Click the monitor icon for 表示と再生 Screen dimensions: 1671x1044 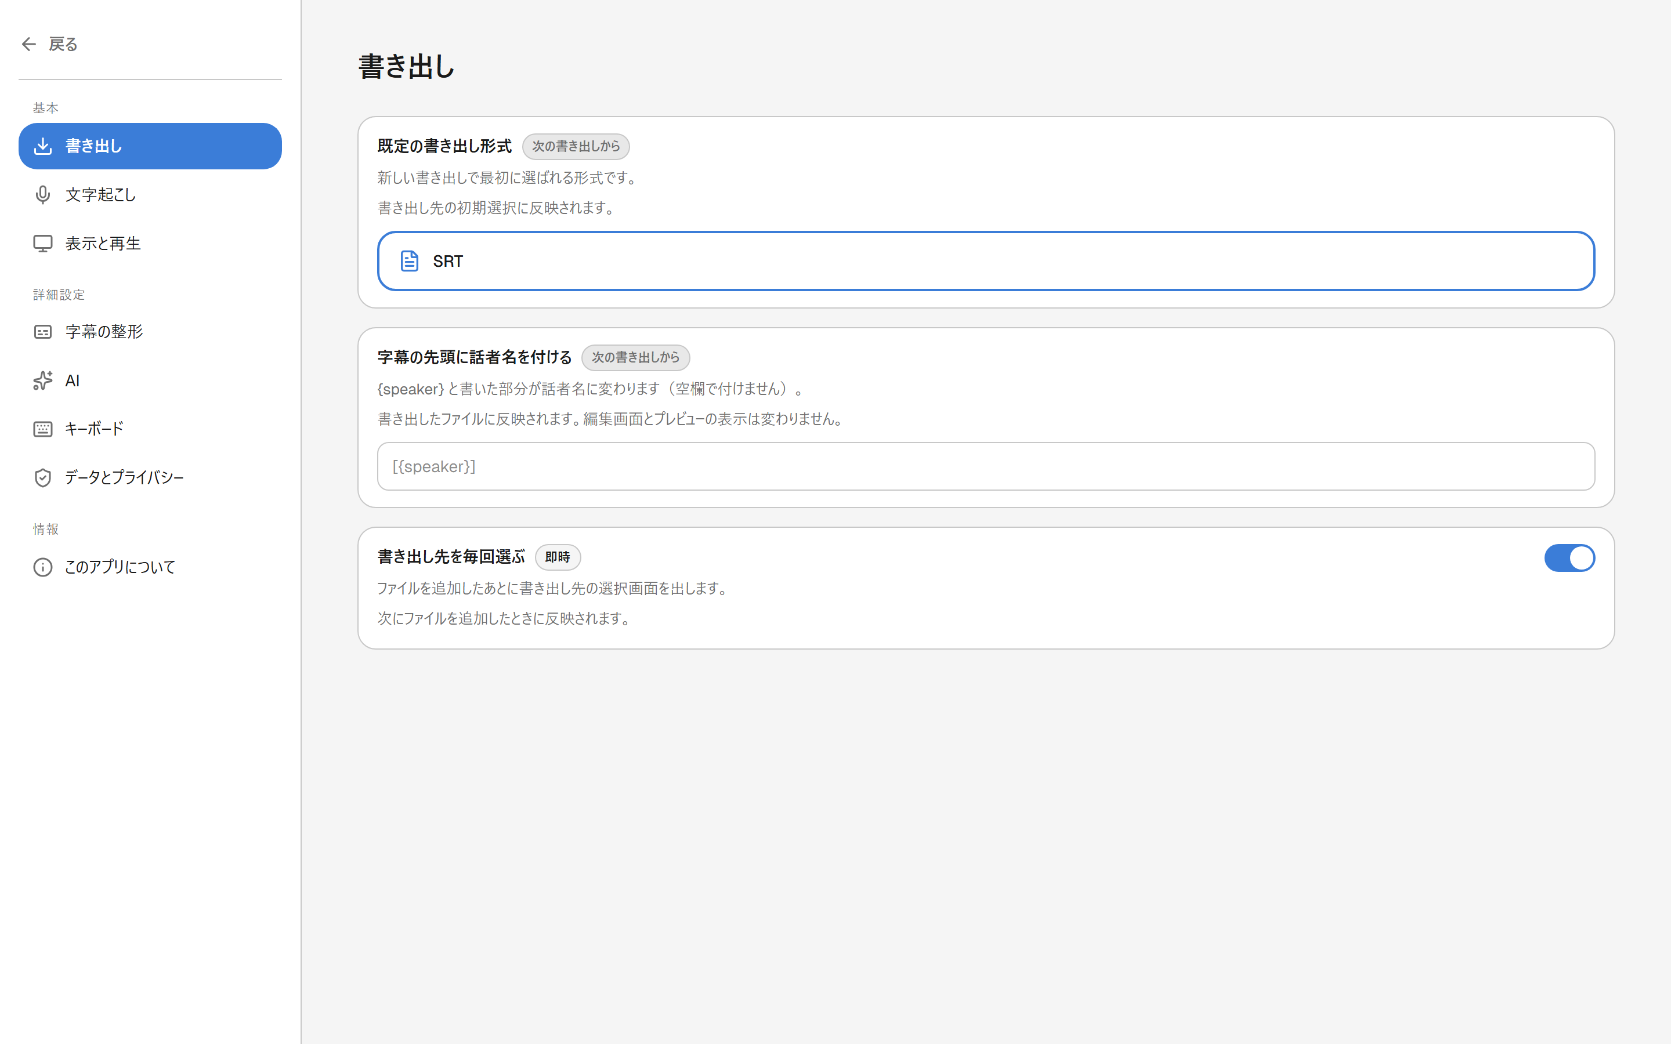tap(43, 243)
